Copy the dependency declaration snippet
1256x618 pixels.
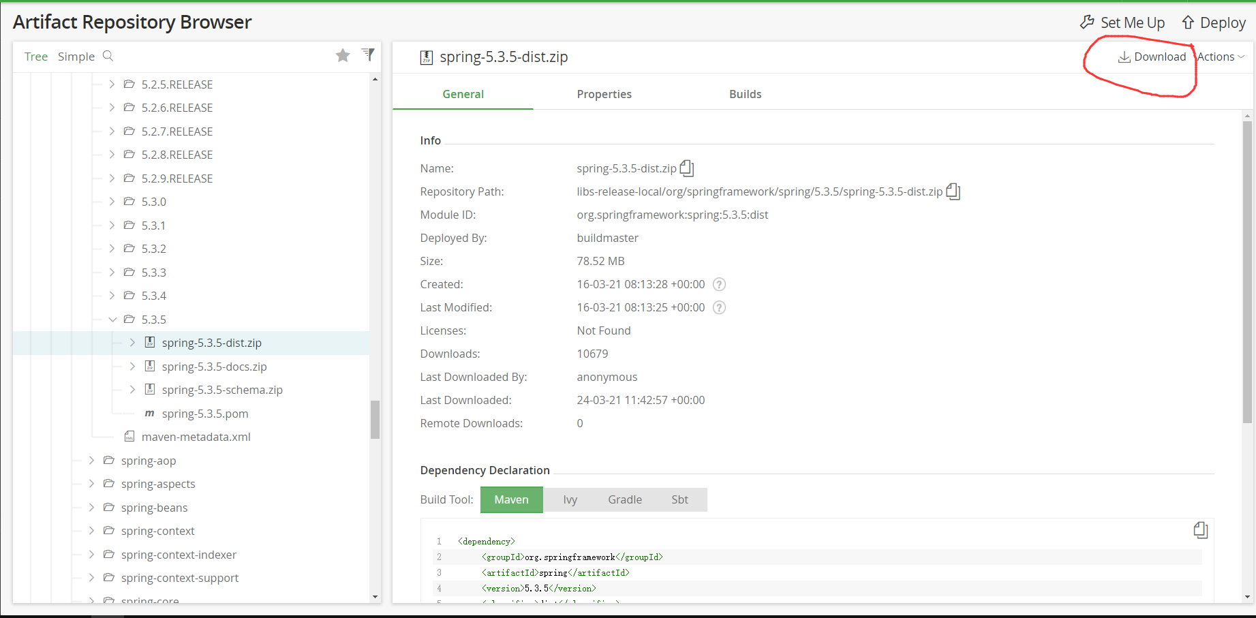click(x=1201, y=530)
